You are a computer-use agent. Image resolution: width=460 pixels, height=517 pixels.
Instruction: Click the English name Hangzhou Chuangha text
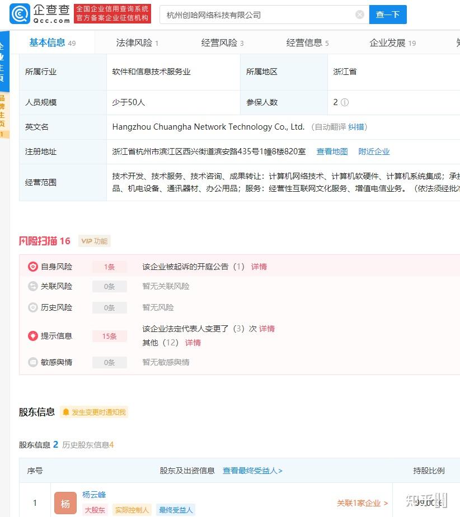pos(208,127)
